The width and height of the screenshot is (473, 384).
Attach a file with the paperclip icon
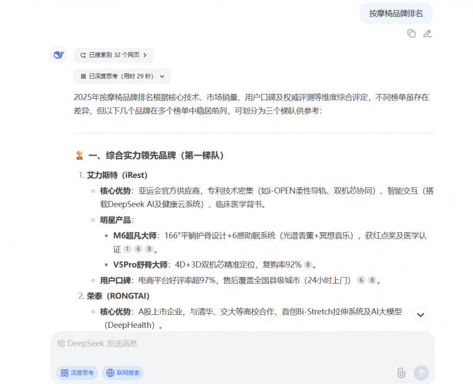402,373
